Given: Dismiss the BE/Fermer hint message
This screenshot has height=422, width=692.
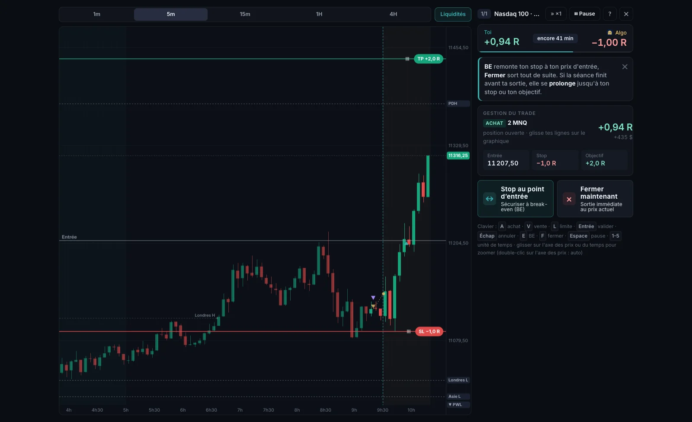Looking at the screenshot, I should coord(625,67).
